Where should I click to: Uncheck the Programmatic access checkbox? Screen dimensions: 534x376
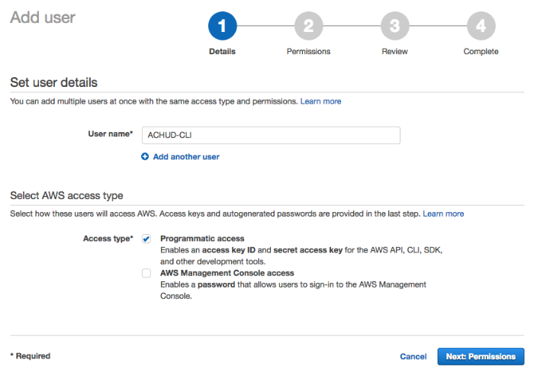(146, 239)
